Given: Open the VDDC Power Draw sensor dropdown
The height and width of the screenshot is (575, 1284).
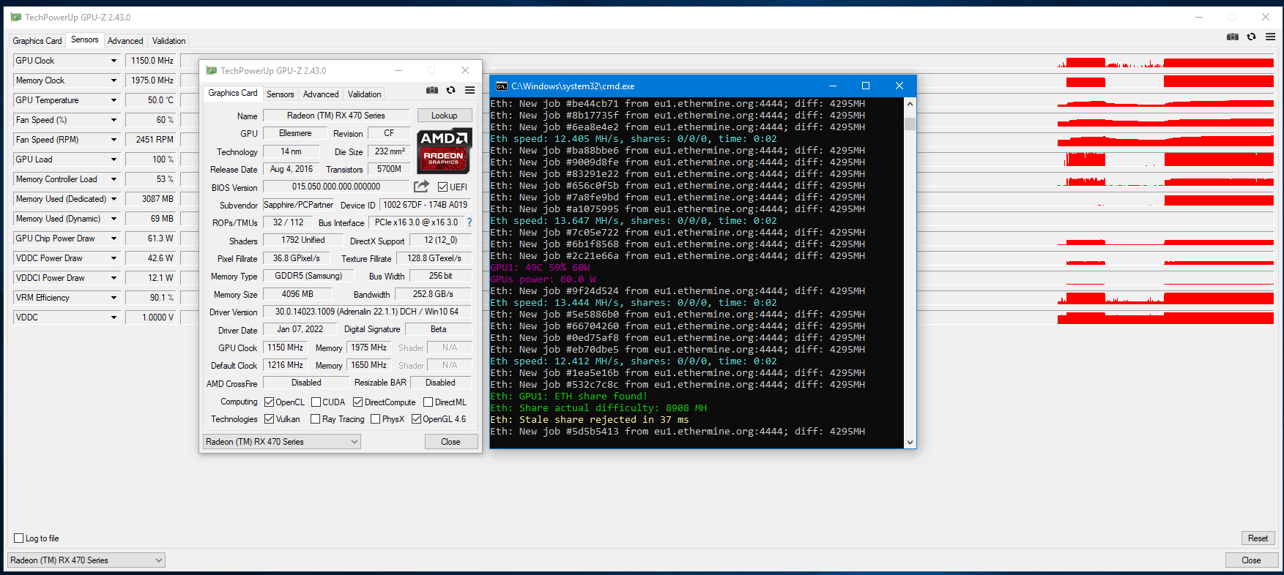Looking at the screenshot, I should click(x=114, y=258).
